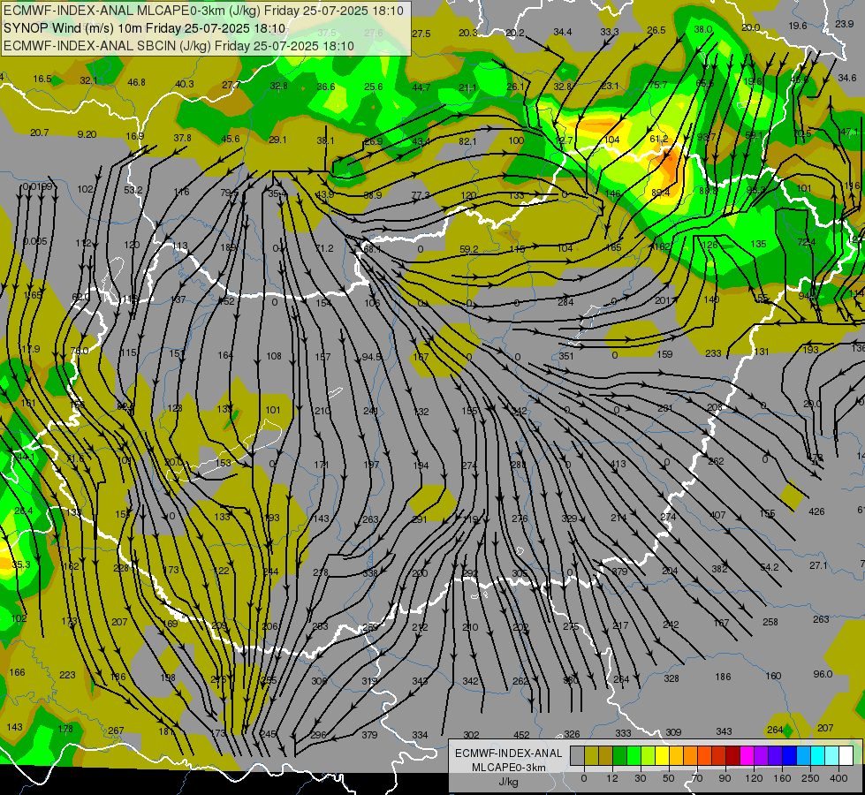Image resolution: width=865 pixels, height=795 pixels.
Task: Click the map value '407'
Action: (717, 515)
